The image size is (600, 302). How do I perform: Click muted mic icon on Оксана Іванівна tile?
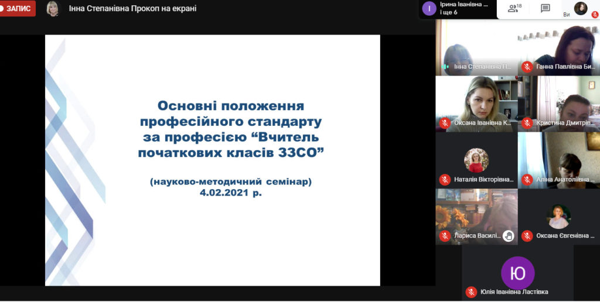445,123
